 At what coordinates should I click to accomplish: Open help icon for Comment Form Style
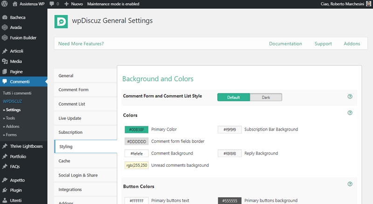pyautogui.click(x=350, y=96)
